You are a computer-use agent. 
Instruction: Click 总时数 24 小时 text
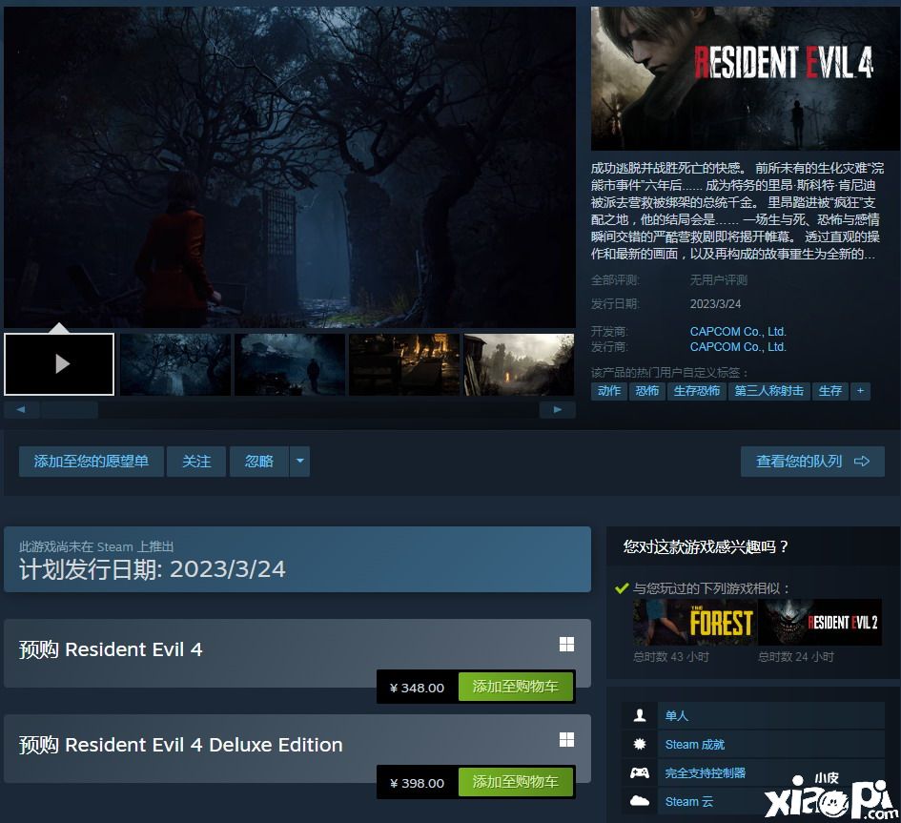tap(796, 657)
